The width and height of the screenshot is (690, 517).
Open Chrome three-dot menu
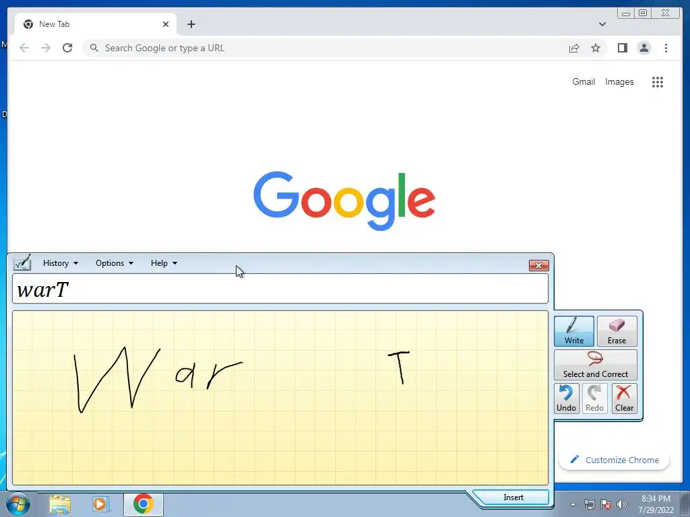pyautogui.click(x=666, y=48)
